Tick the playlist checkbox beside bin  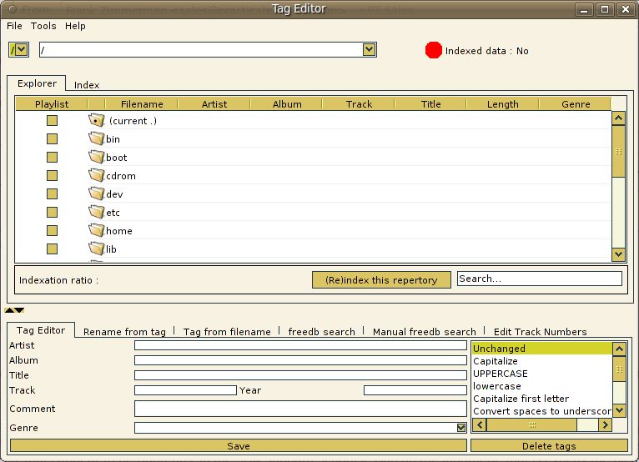52,139
